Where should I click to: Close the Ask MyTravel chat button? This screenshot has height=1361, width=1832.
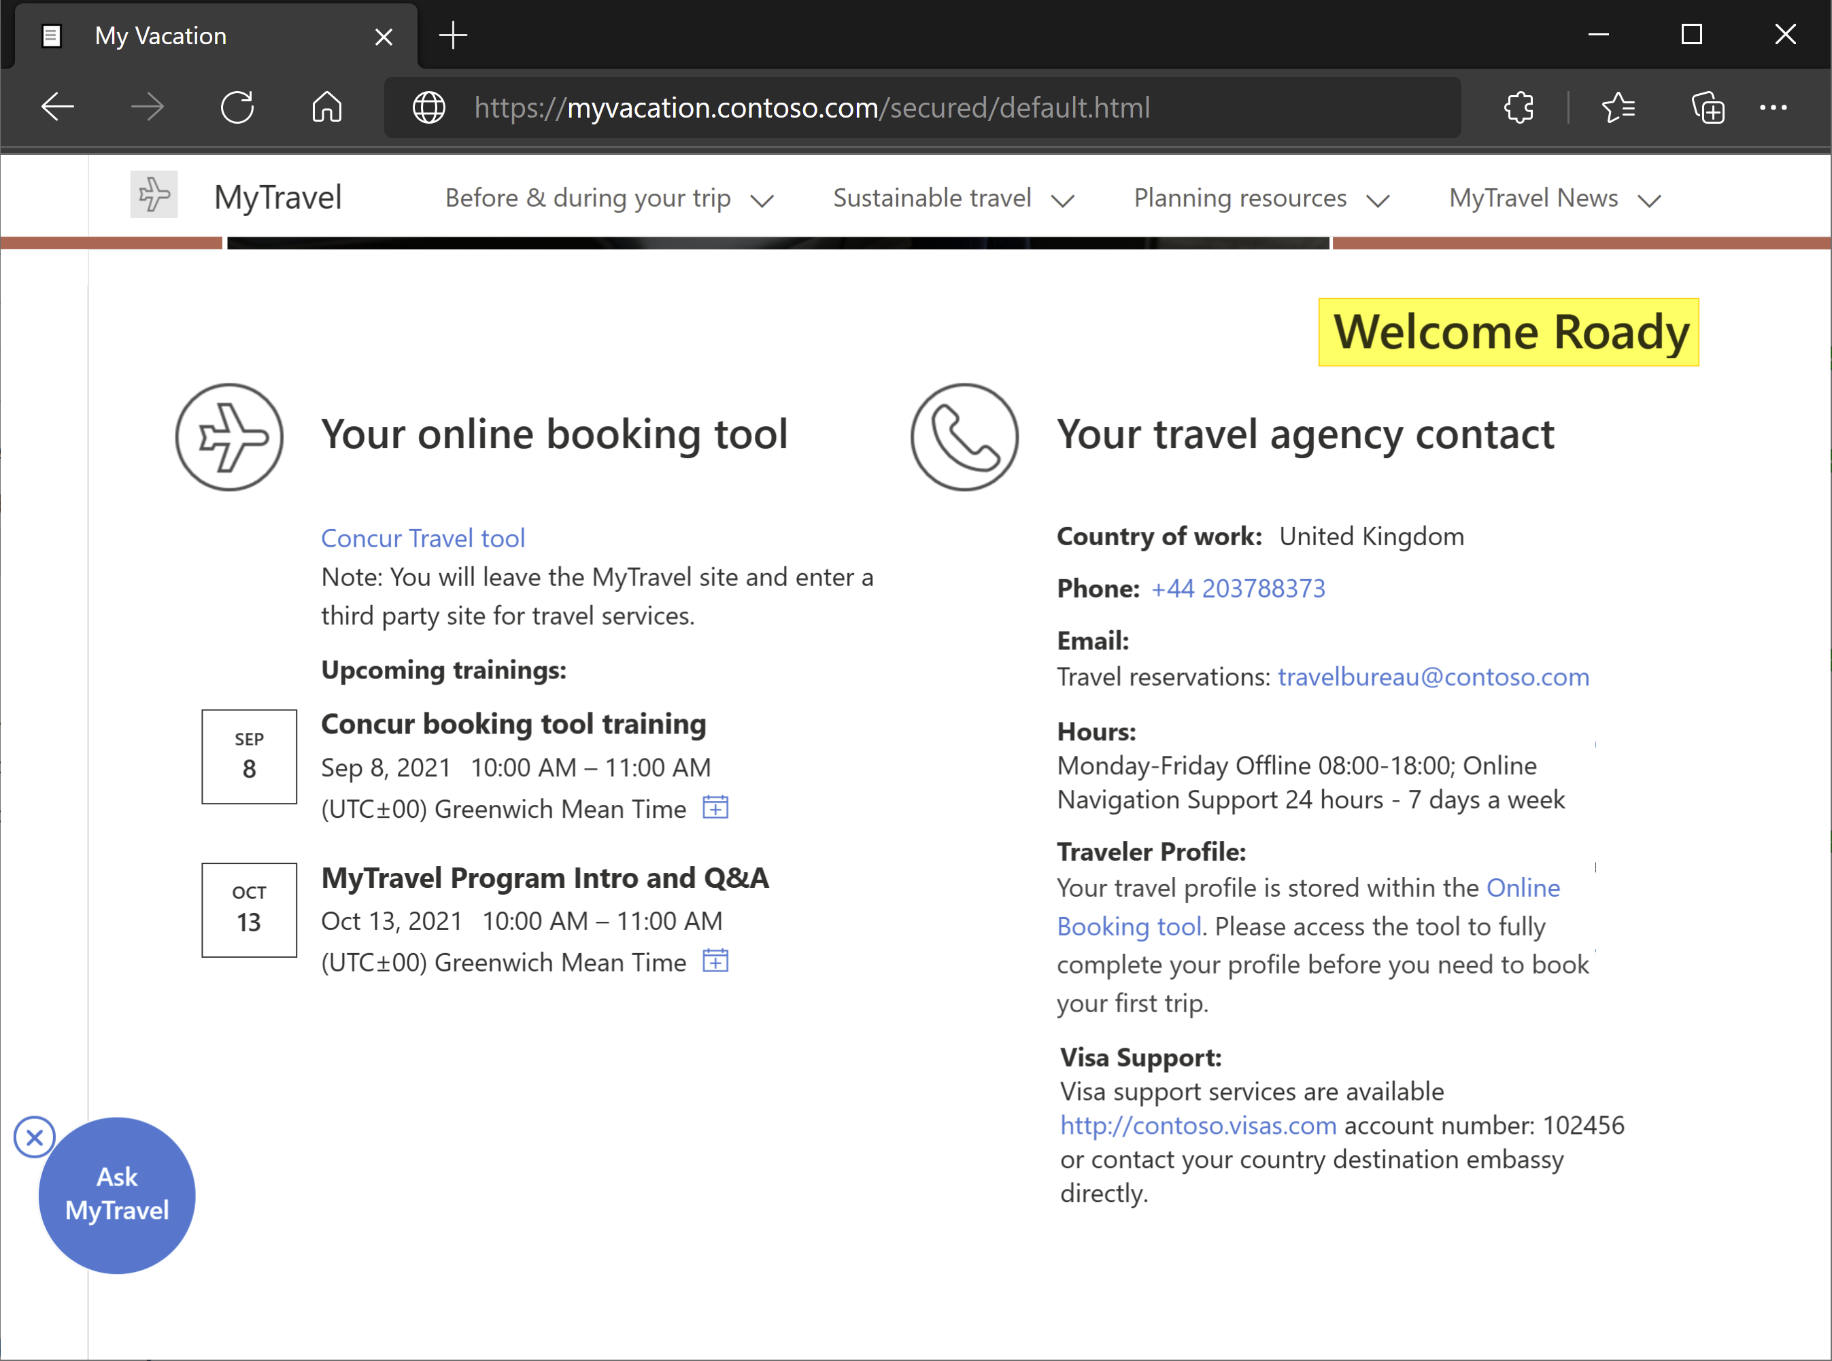[x=34, y=1137]
